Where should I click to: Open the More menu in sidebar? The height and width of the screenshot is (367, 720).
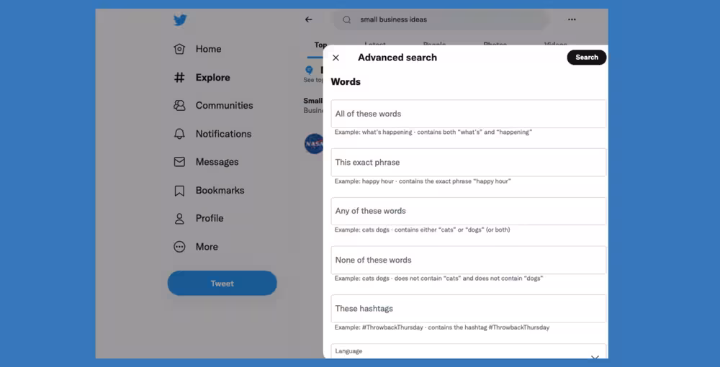(206, 247)
